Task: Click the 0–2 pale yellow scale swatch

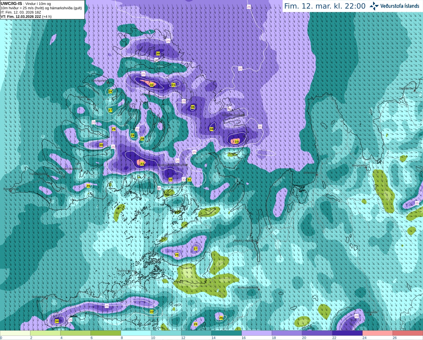Action: (15, 333)
